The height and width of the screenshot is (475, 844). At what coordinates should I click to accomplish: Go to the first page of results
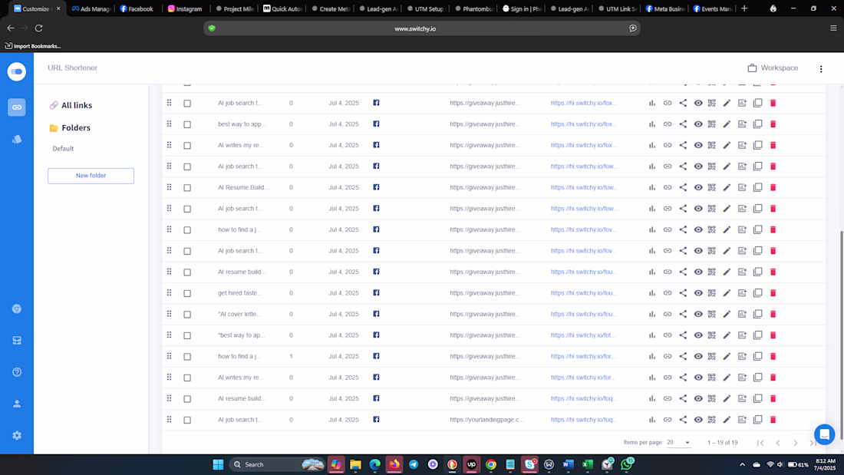point(760,443)
